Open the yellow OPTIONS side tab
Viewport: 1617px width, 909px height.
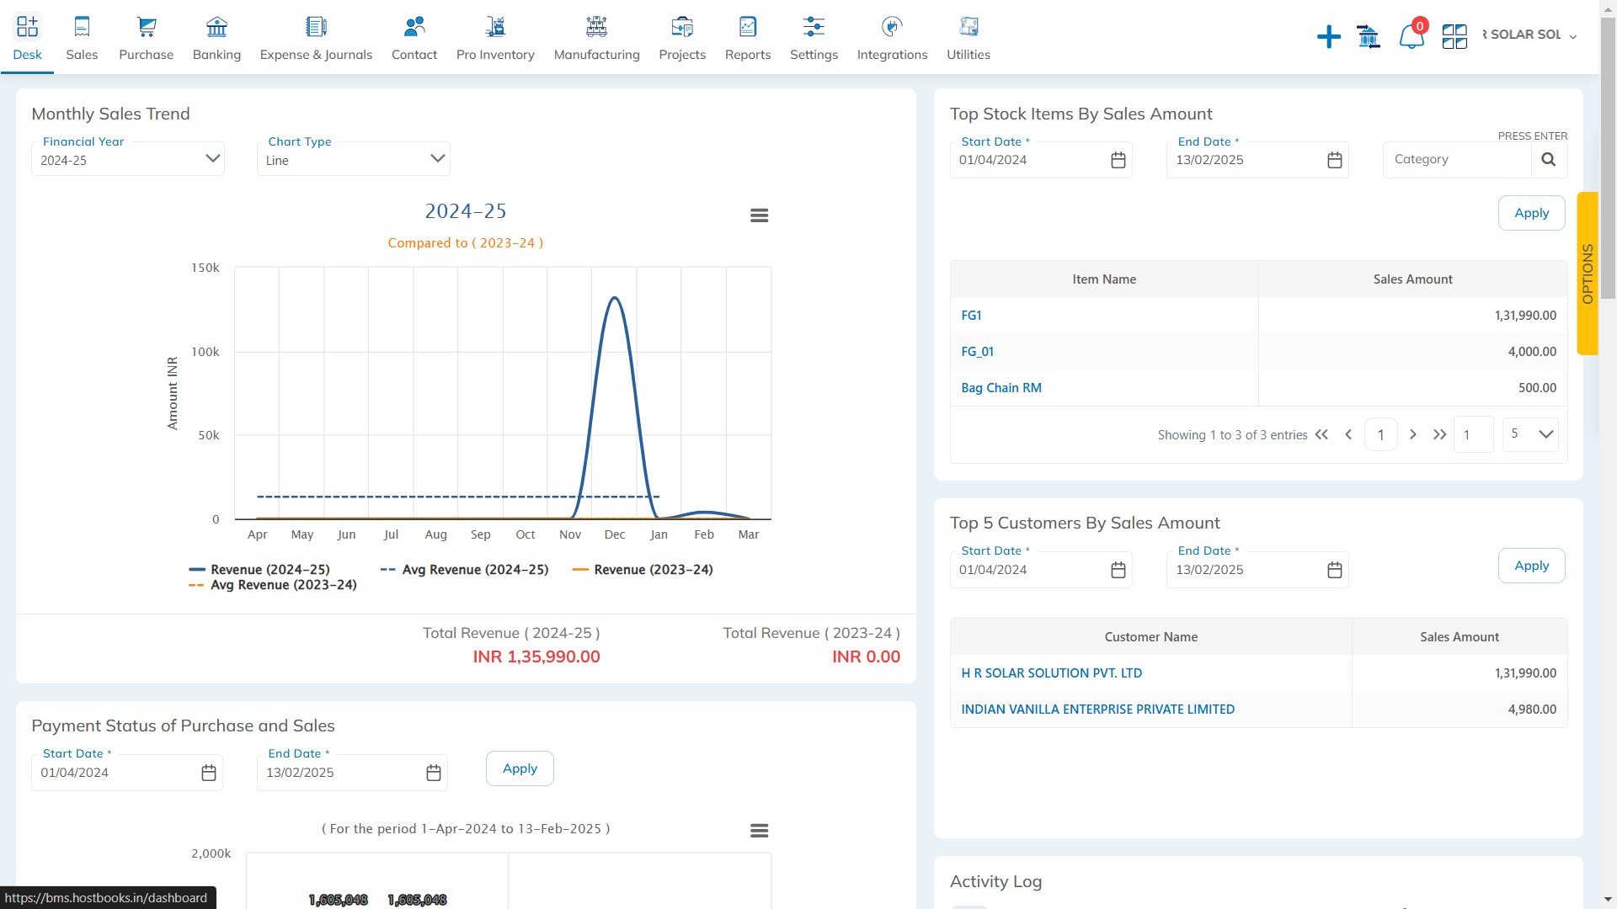click(x=1587, y=274)
